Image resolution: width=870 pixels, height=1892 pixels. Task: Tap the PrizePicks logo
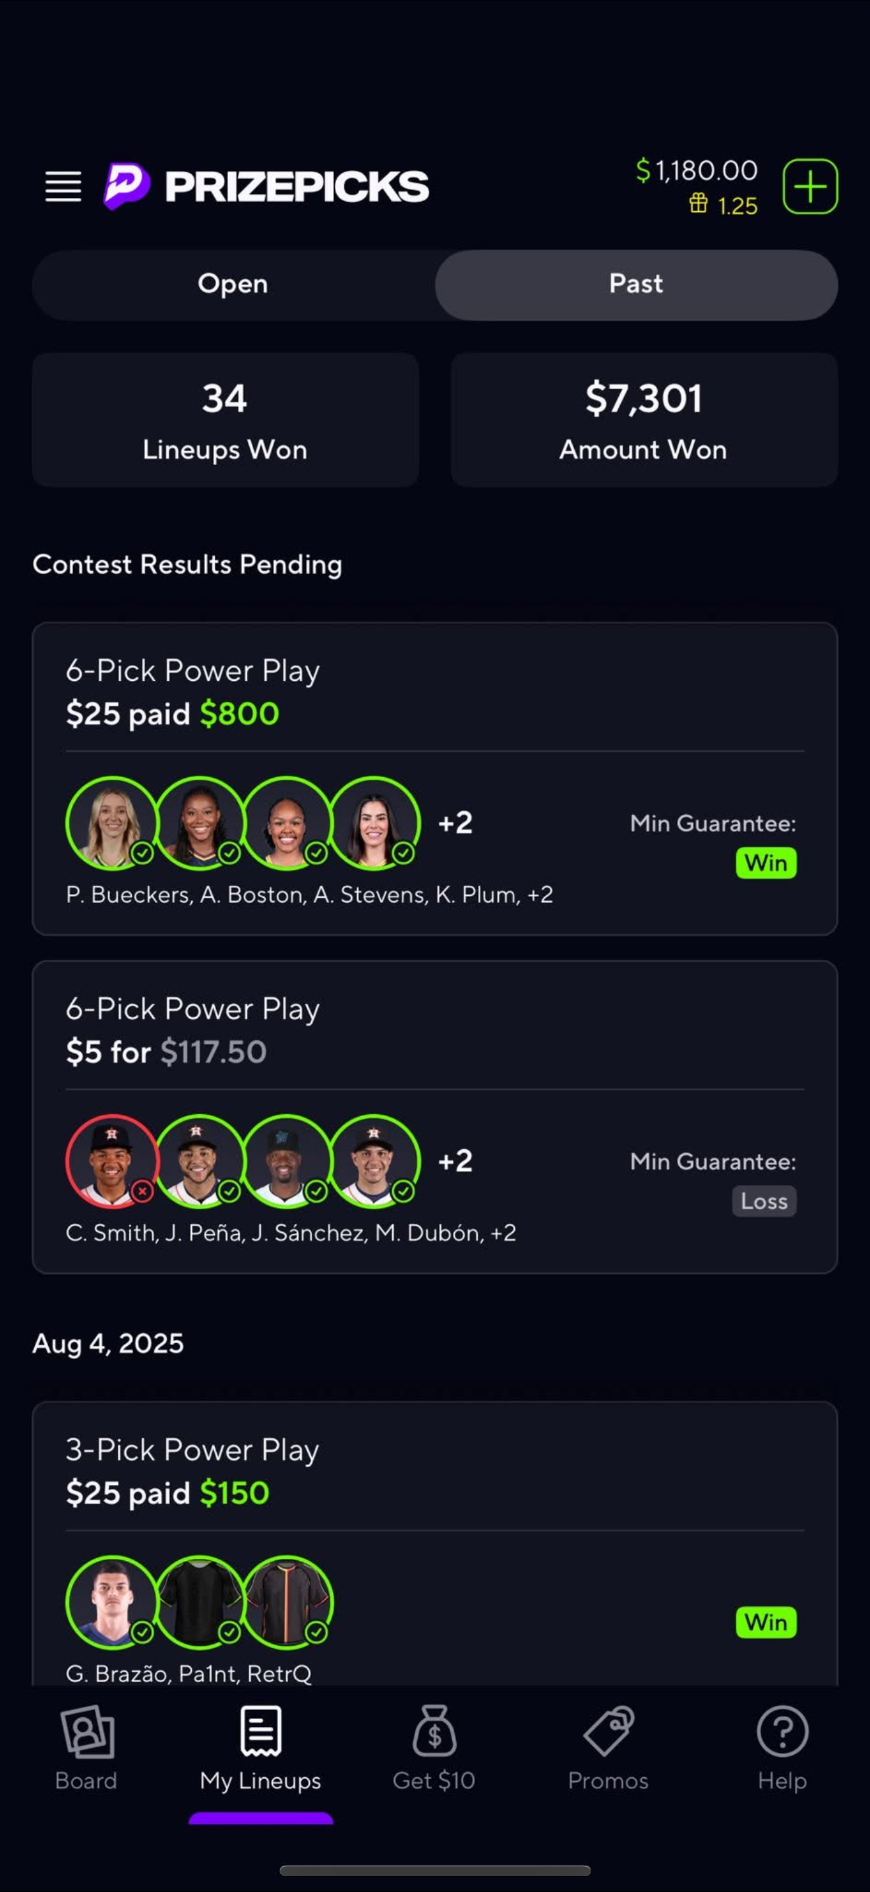click(x=266, y=186)
